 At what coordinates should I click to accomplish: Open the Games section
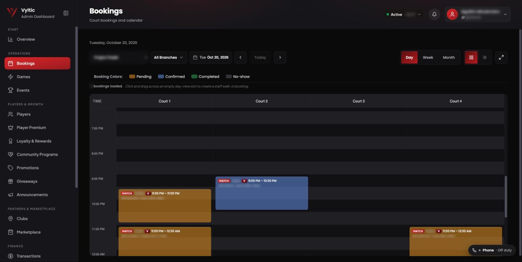point(37,77)
